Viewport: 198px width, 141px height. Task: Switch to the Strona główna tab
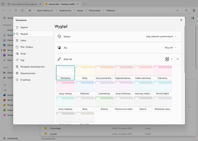pos(24,4)
